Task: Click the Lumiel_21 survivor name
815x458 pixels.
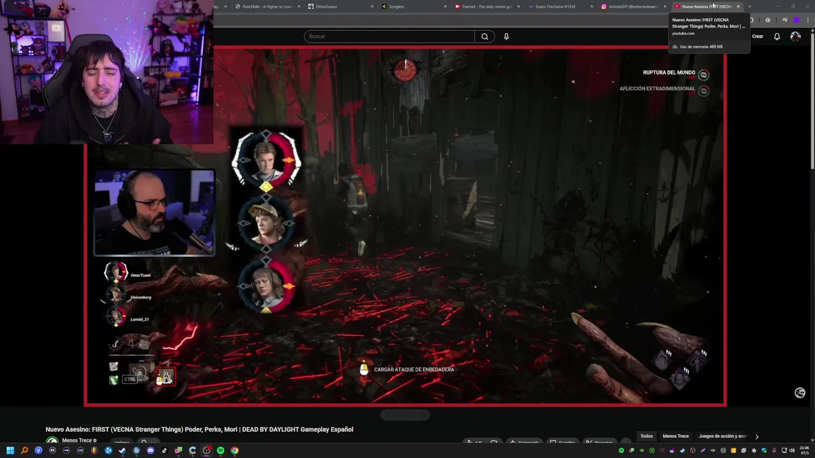Action: pos(139,319)
